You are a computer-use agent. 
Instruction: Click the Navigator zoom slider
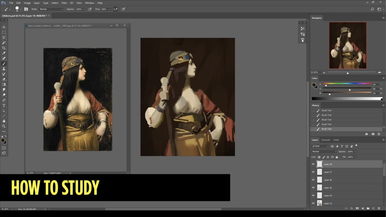click(x=351, y=72)
